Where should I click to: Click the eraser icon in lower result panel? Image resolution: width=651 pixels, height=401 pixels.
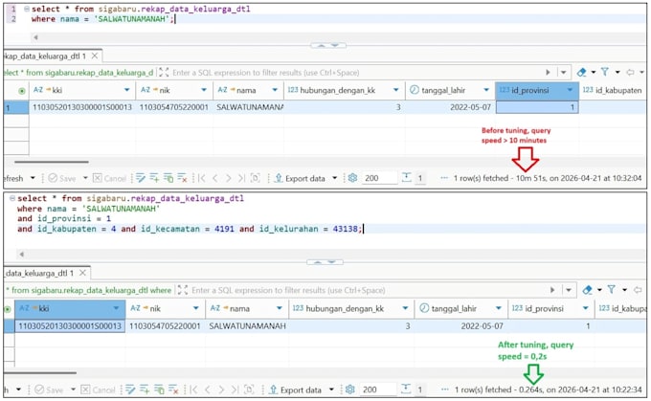(588, 290)
